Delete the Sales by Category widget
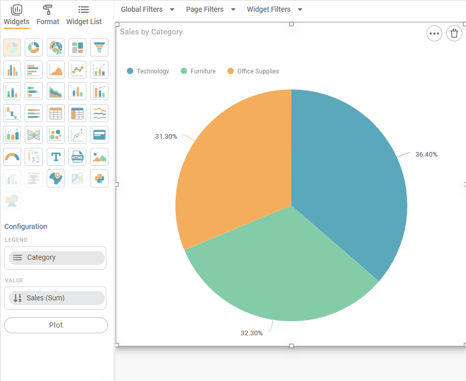Image resolution: width=466 pixels, height=381 pixels. click(454, 34)
